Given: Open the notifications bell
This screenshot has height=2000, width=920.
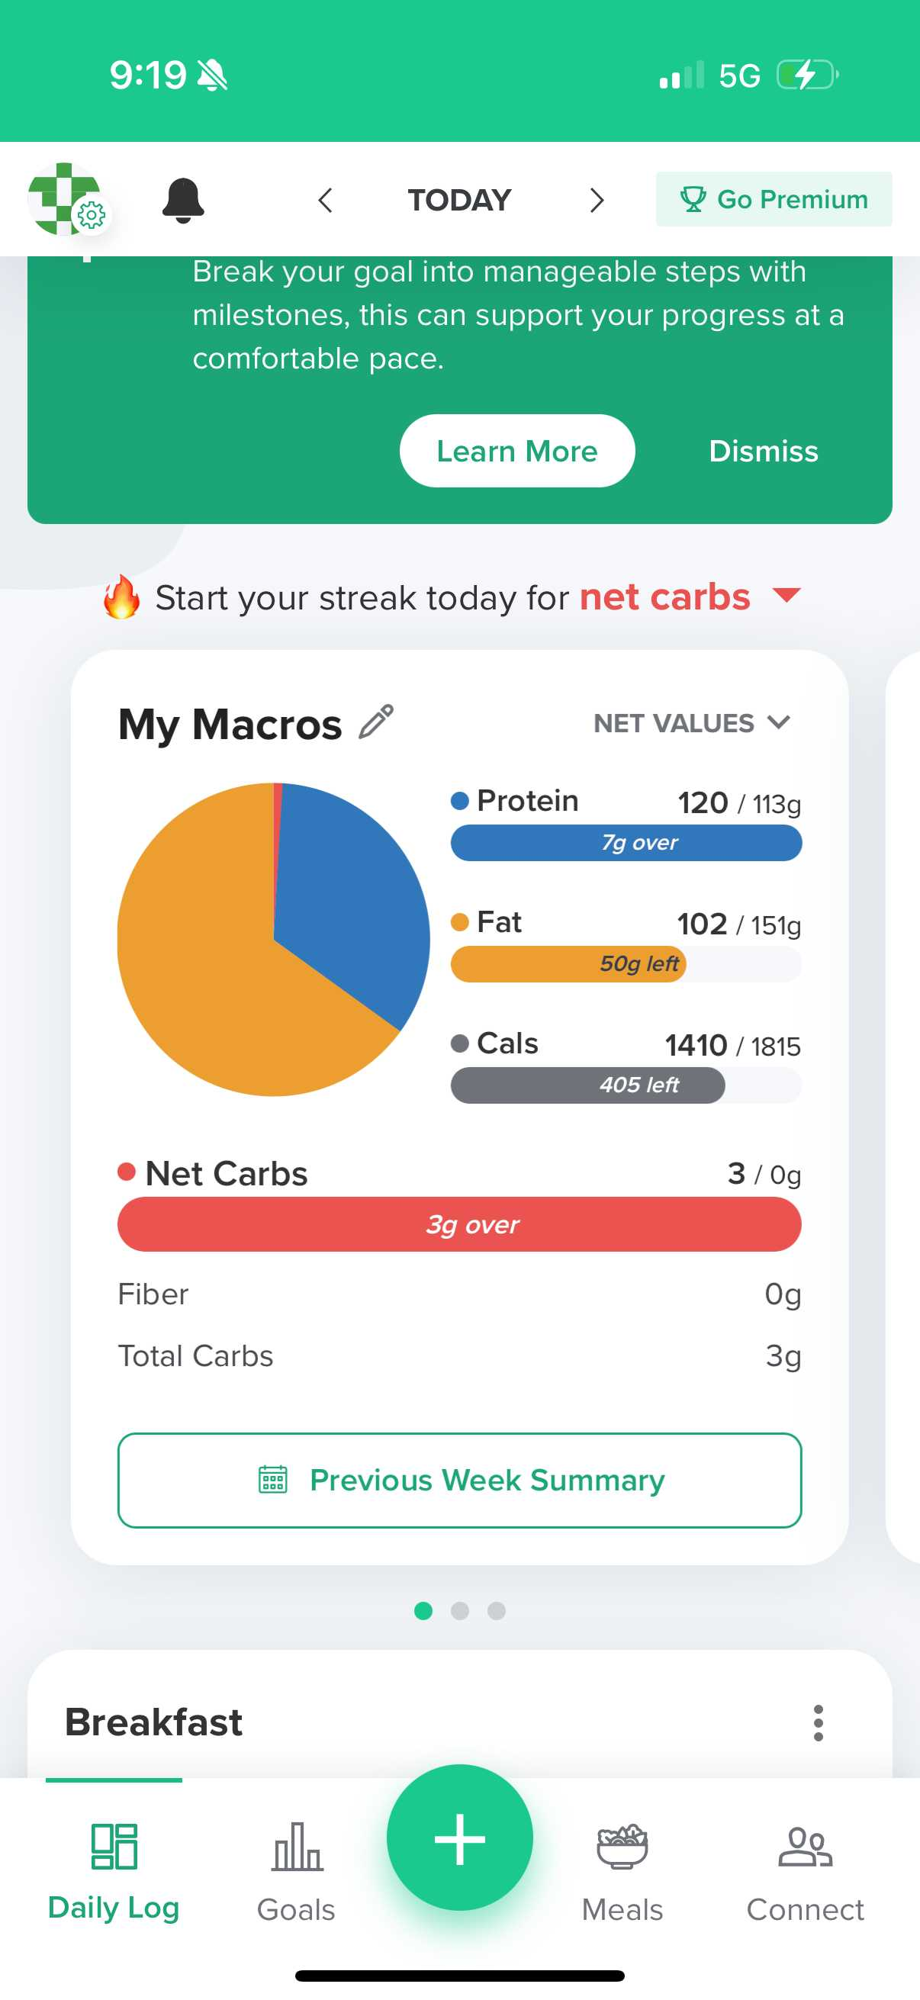Looking at the screenshot, I should click(183, 201).
